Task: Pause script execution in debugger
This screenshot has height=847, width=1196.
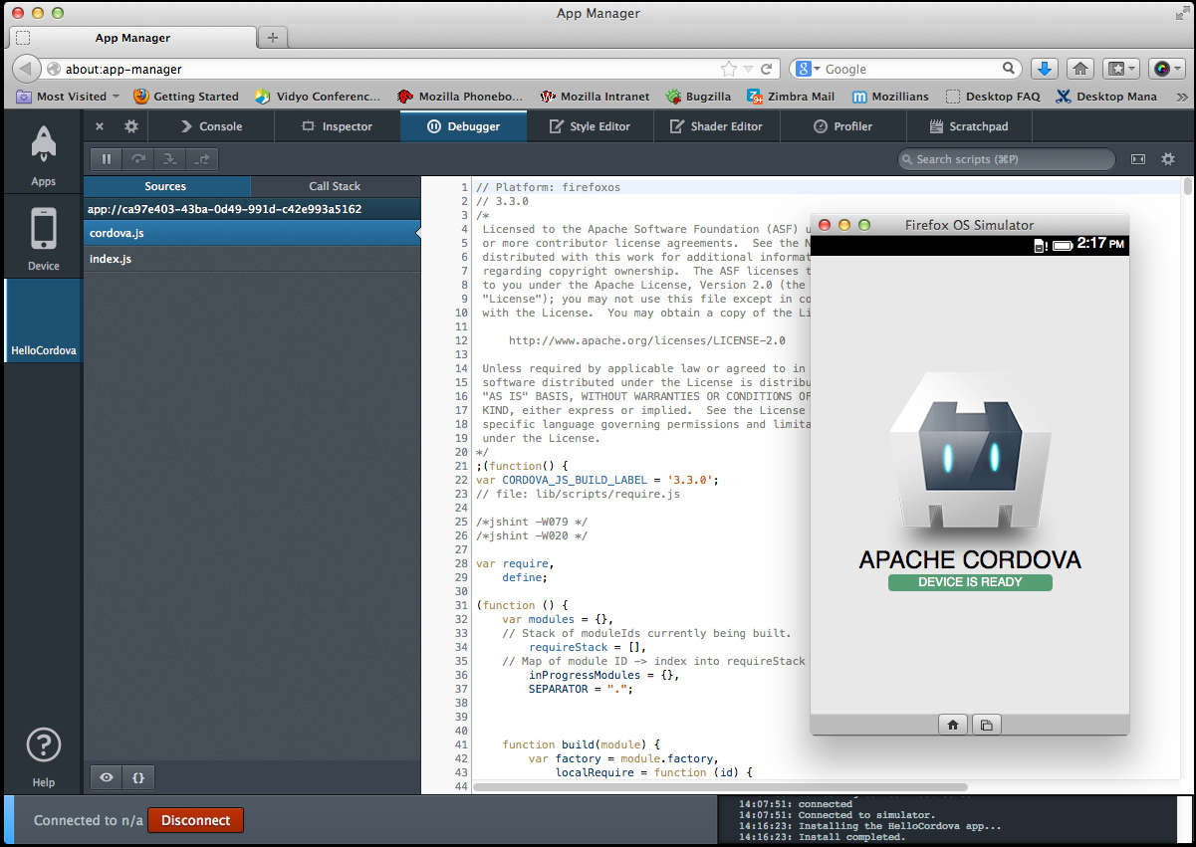Action: (107, 159)
